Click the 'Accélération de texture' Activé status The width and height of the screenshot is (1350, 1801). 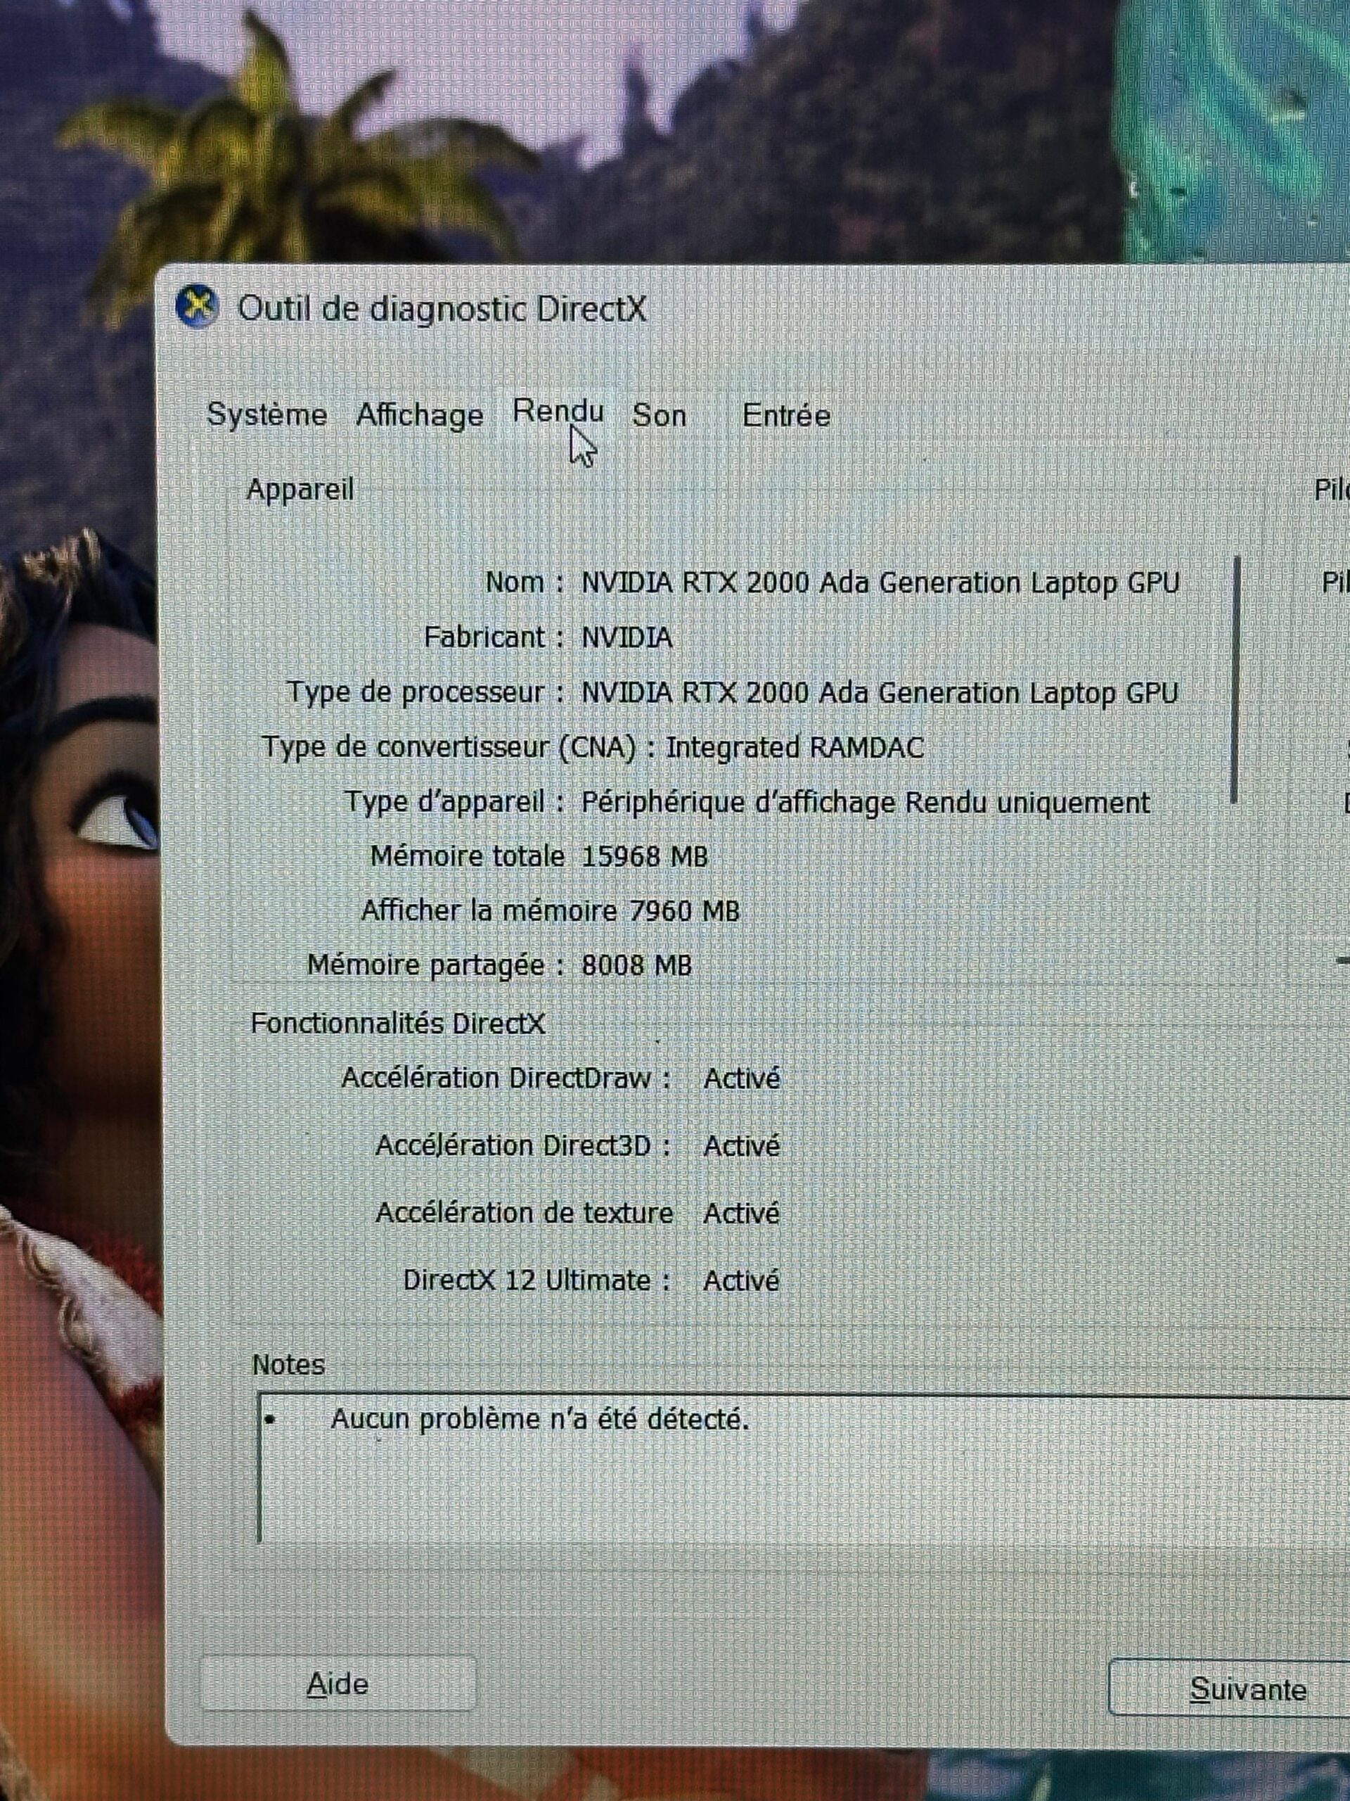[x=741, y=1214]
